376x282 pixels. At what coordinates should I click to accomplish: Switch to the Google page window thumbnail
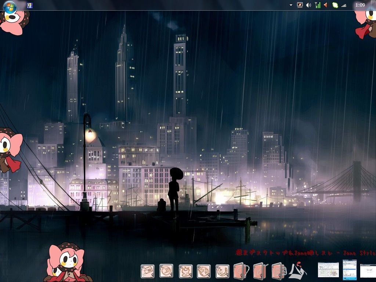coord(368,271)
